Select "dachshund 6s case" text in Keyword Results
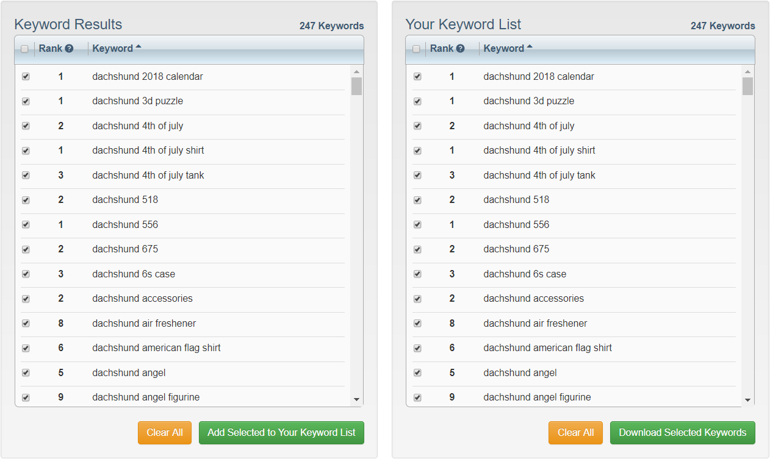This screenshot has width=770, height=459. pyautogui.click(x=134, y=274)
